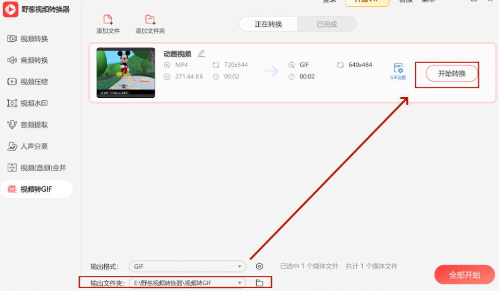Viewport: 499px width, 291px height.
Task: Select the 视频压缩 tool
Action: [x=28, y=82]
